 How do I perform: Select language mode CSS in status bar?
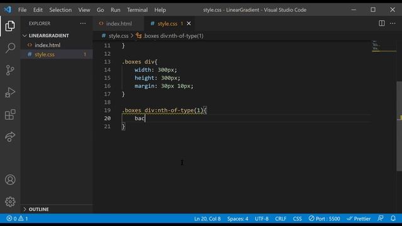tap(297, 218)
